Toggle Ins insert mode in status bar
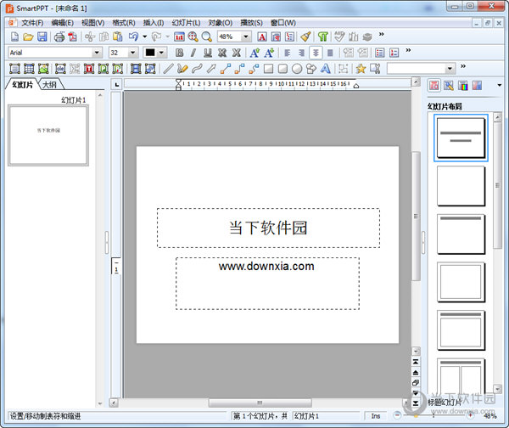The width and height of the screenshot is (509, 428). [x=376, y=415]
